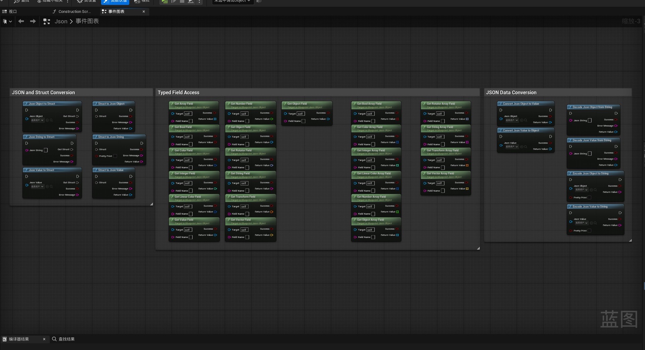The width and height of the screenshot is (645, 350).
Task: Select the 事件图表 tab
Action: tap(116, 11)
